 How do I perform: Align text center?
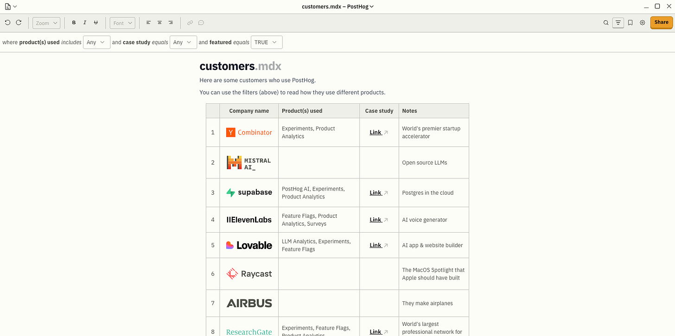[x=159, y=23]
